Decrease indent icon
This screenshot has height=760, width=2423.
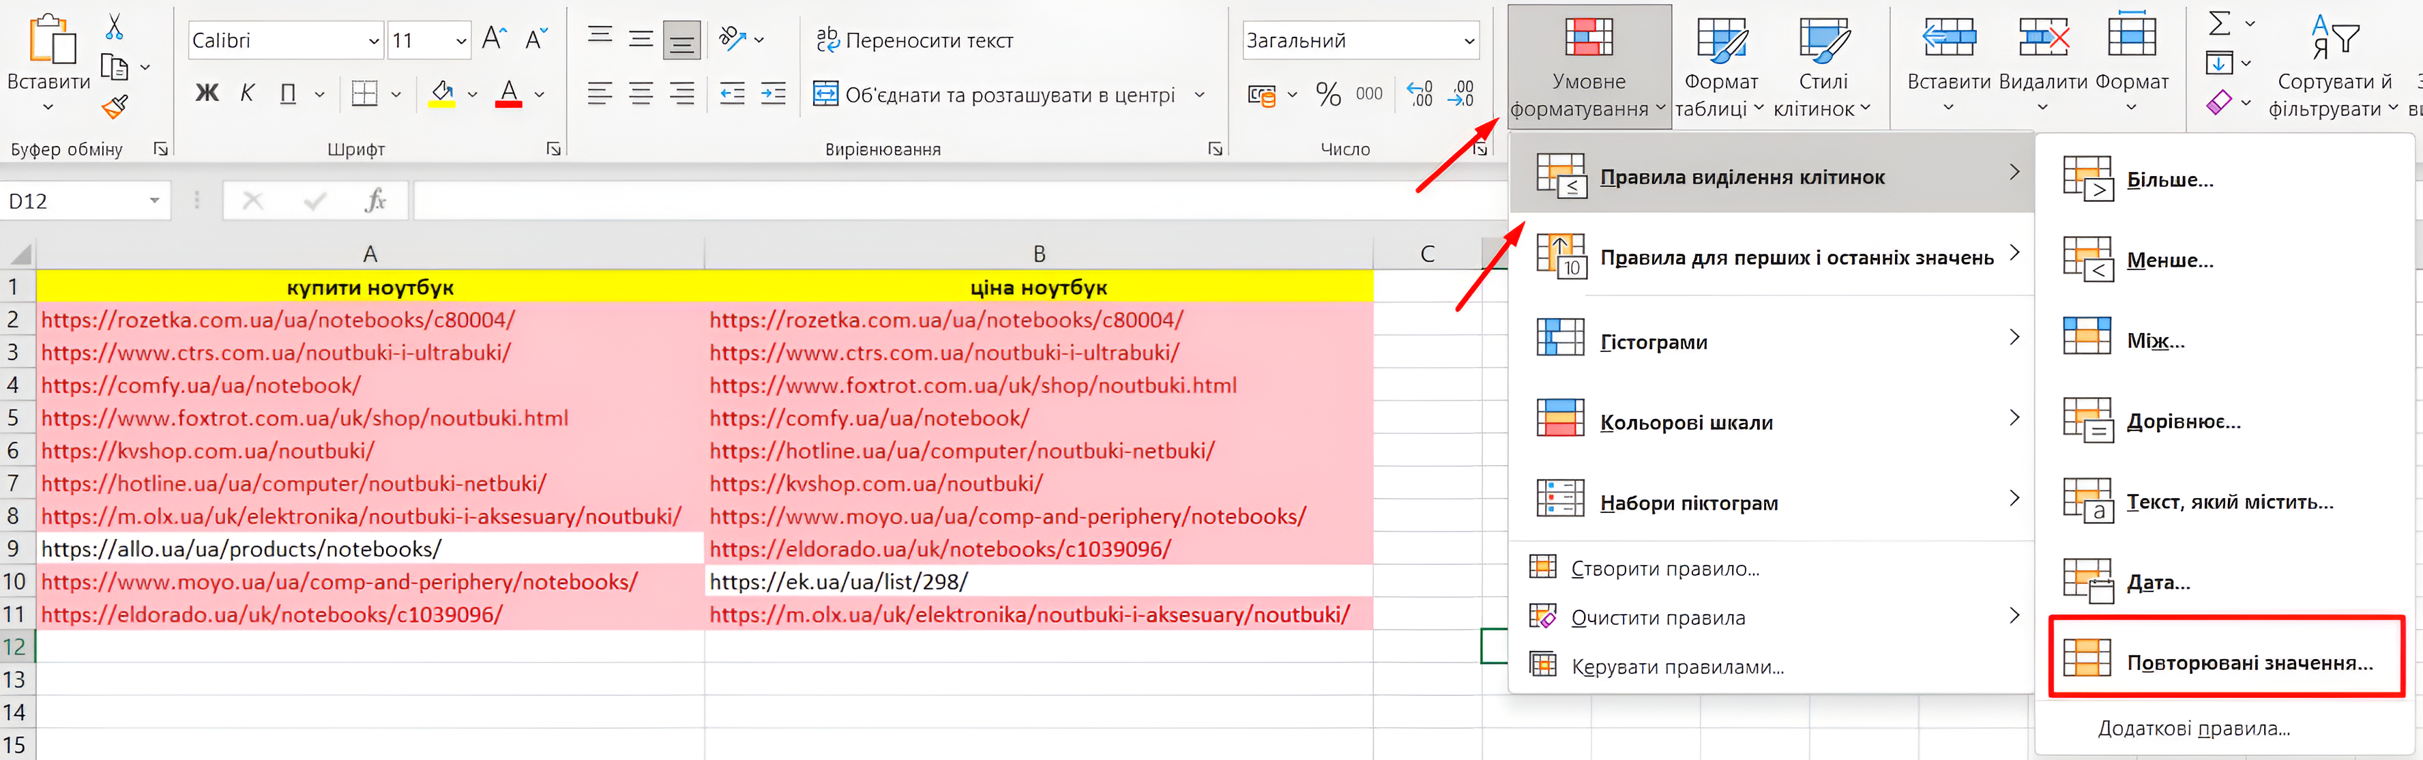(732, 93)
